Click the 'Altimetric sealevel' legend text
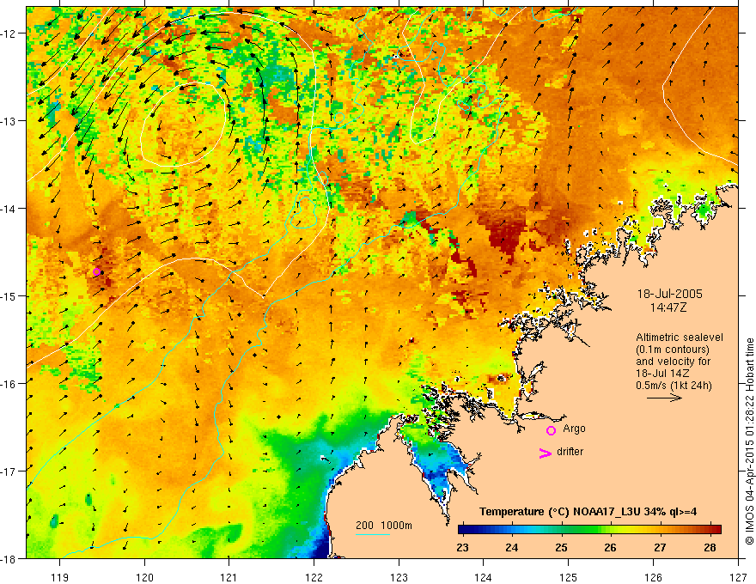756x584 pixels. tap(680, 338)
